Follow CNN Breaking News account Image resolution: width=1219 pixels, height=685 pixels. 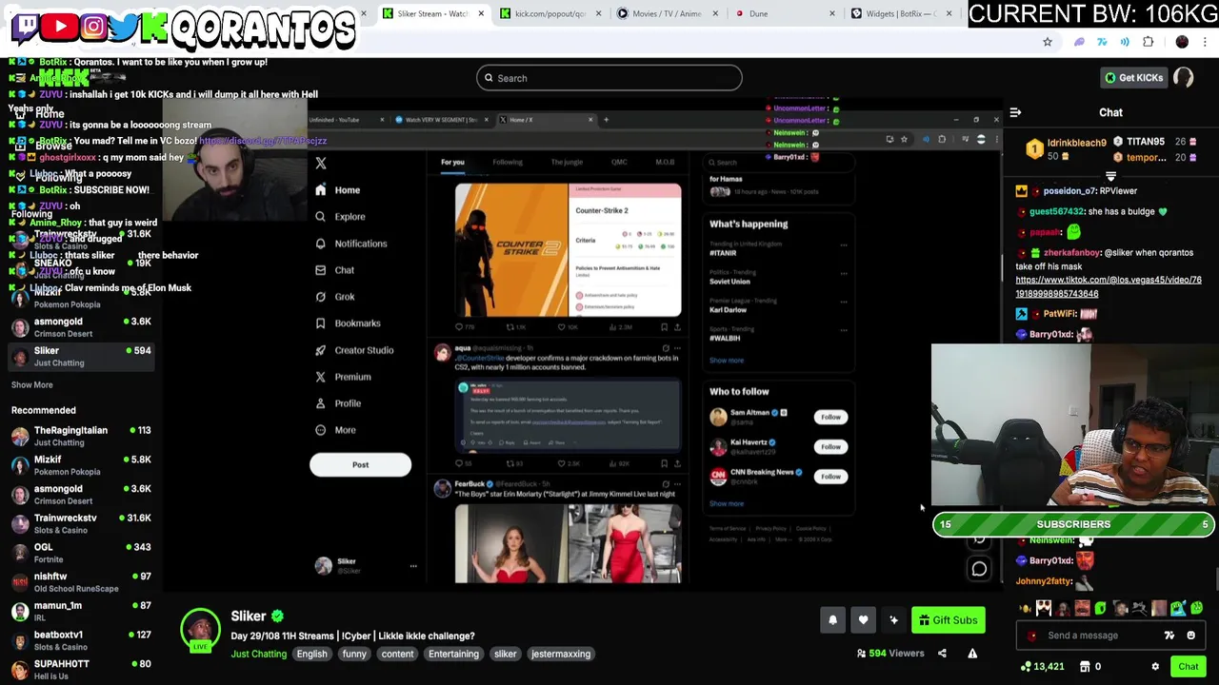point(830,476)
